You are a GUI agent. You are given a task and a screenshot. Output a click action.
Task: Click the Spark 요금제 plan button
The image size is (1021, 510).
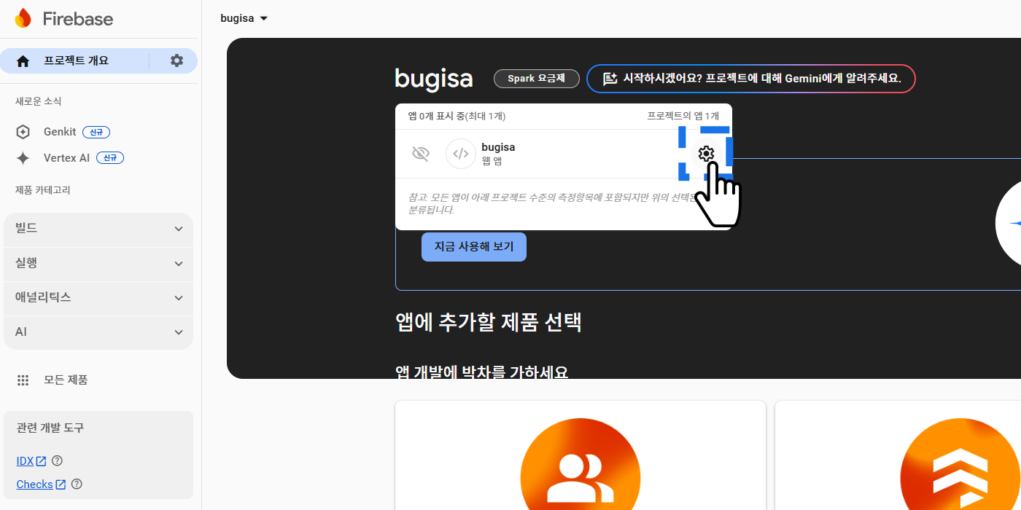click(x=537, y=79)
